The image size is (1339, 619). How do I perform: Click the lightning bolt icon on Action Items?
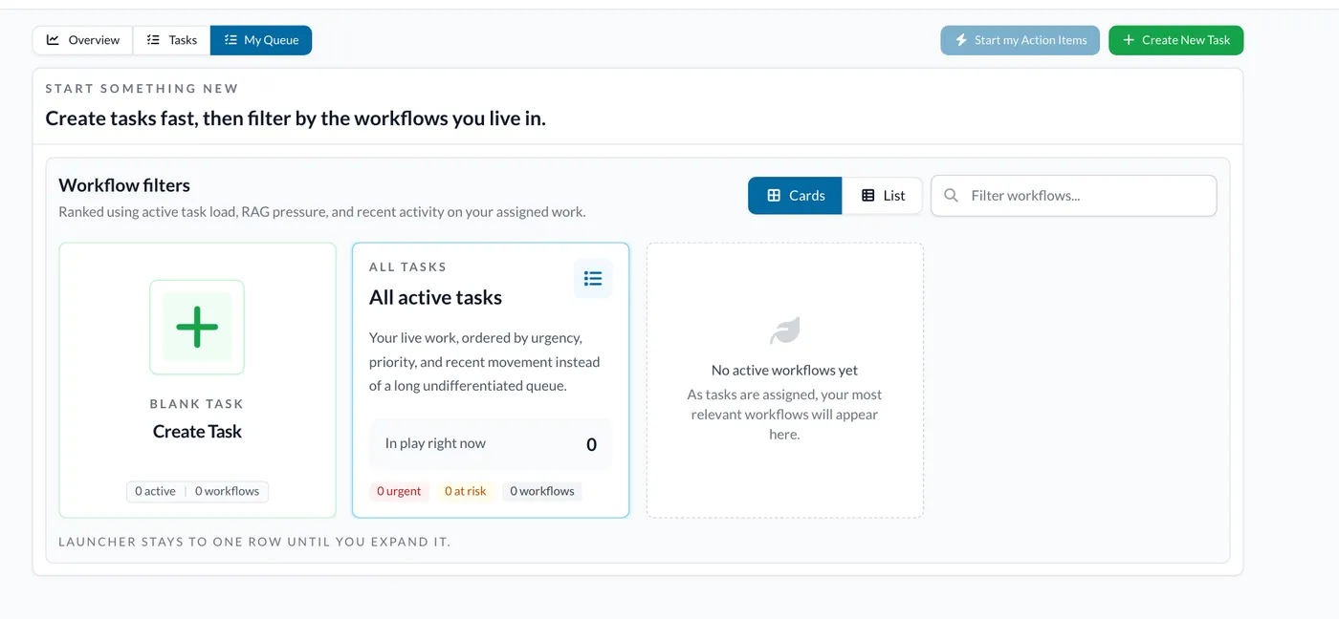click(961, 40)
